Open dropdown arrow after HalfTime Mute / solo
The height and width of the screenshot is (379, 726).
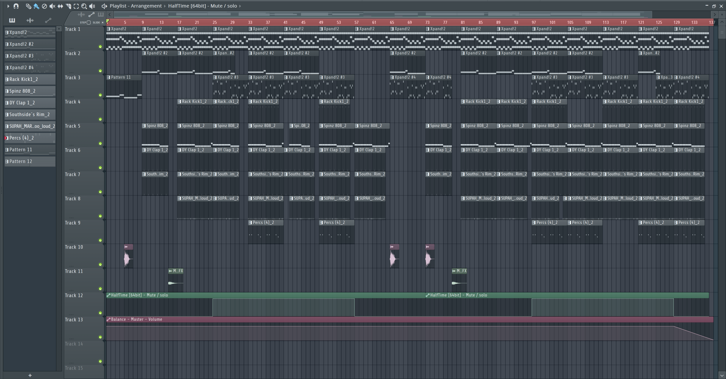(x=240, y=6)
